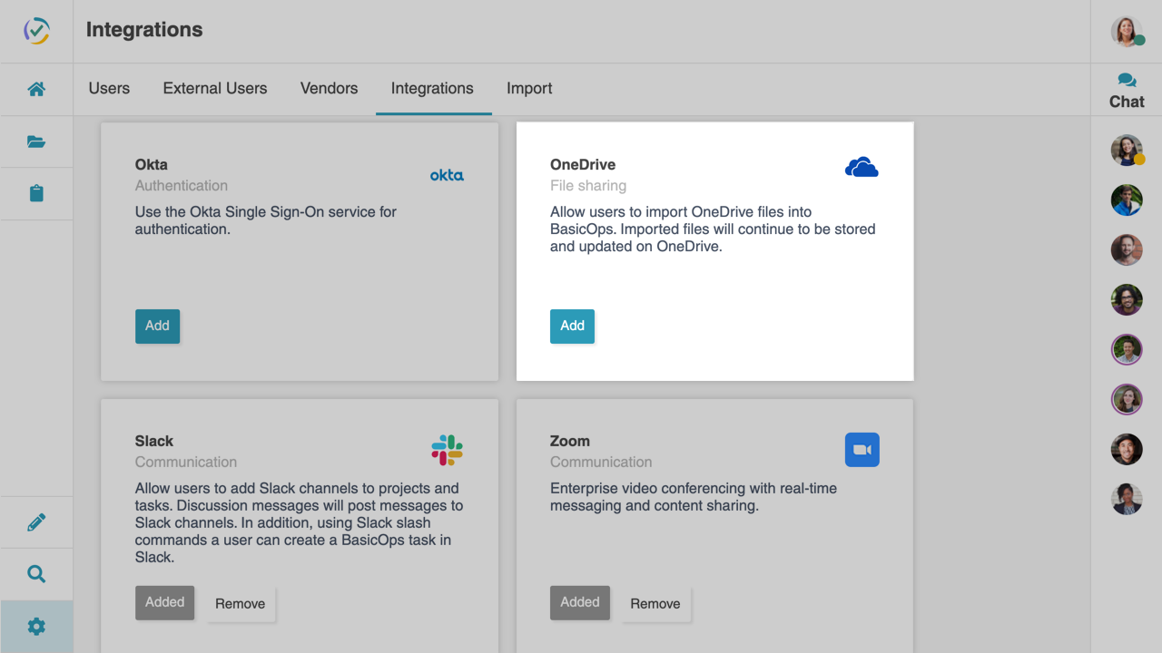Click the Zoom video camera icon
Image resolution: width=1162 pixels, height=653 pixels.
861,449
